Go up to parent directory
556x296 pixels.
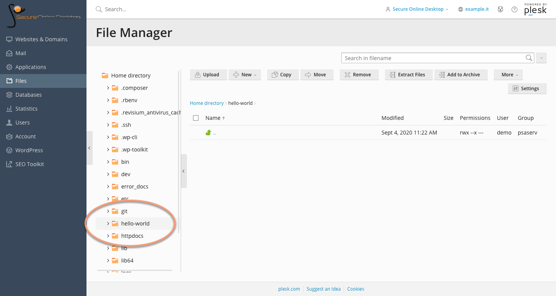pyautogui.click(x=211, y=133)
